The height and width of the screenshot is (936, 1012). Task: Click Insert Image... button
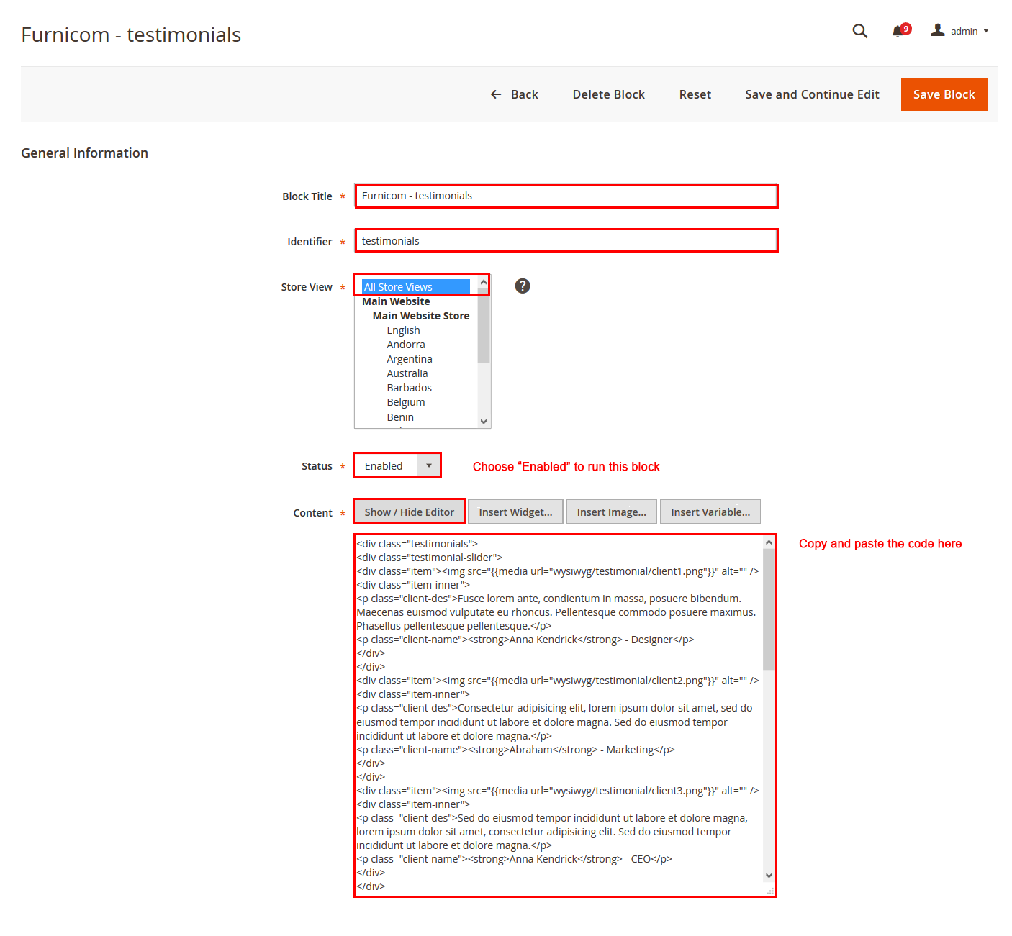coord(611,512)
